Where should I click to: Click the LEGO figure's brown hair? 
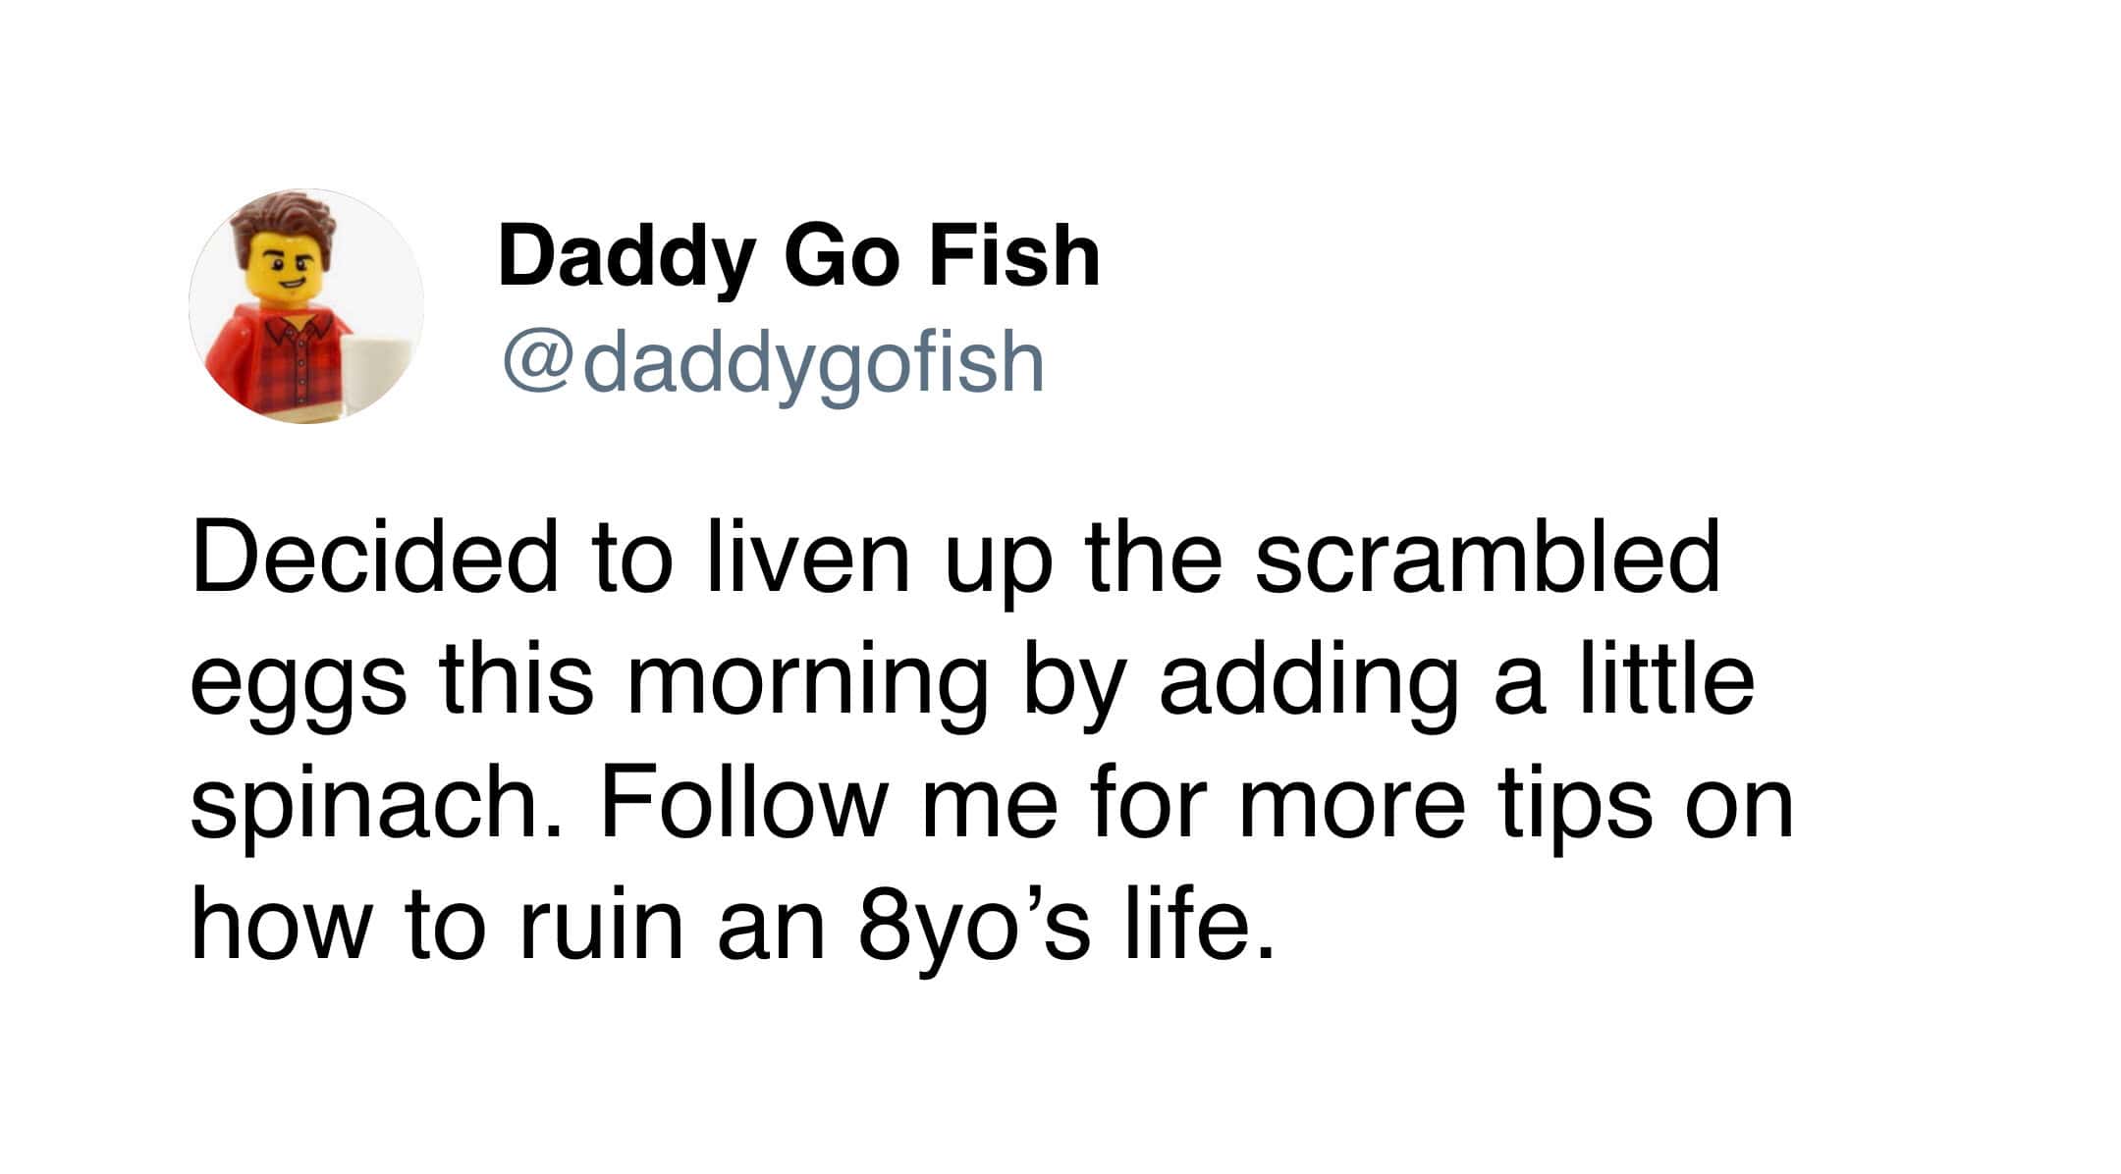click(x=285, y=221)
